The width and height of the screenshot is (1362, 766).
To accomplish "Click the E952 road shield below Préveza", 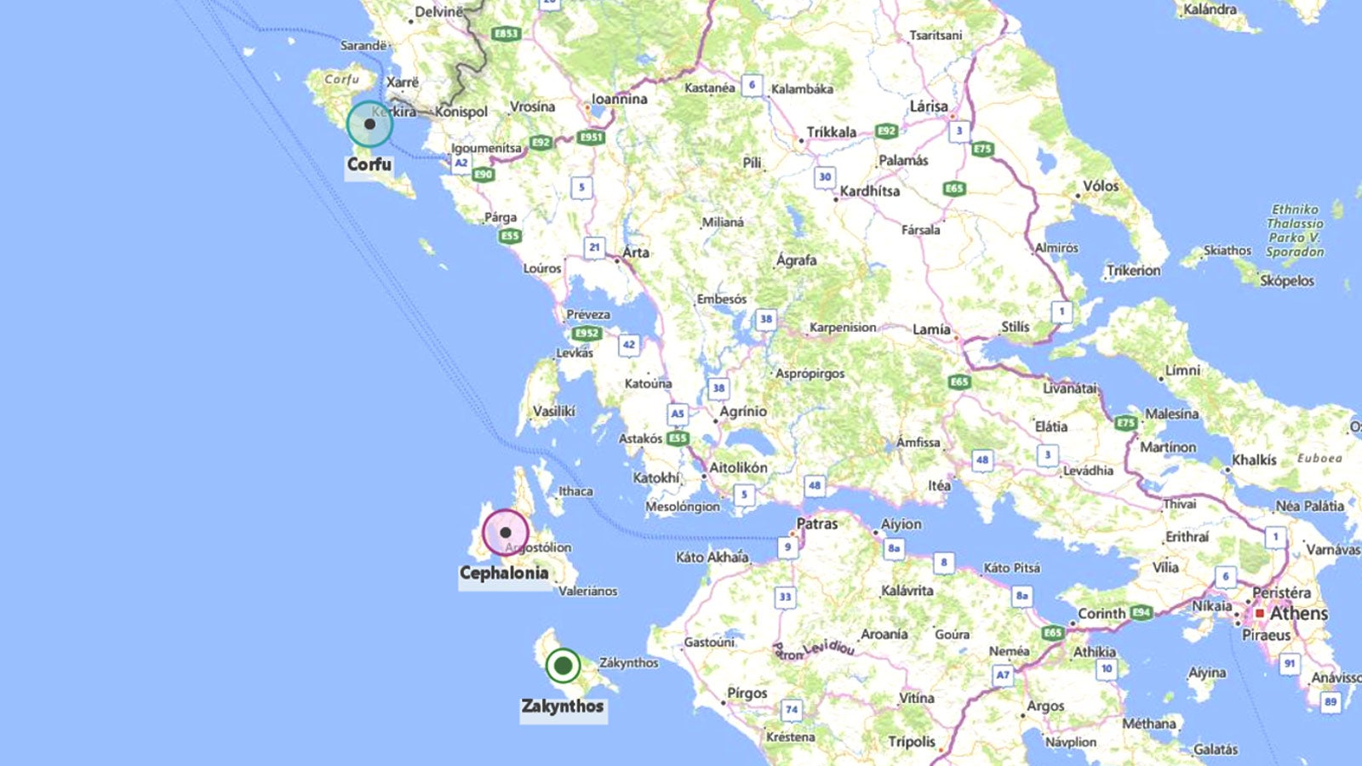I will coord(587,334).
